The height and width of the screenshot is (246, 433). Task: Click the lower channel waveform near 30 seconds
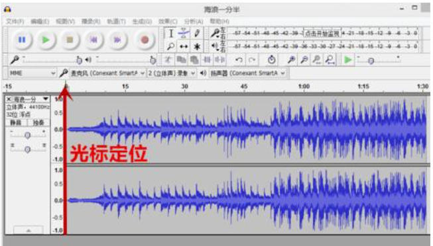pos(184,200)
